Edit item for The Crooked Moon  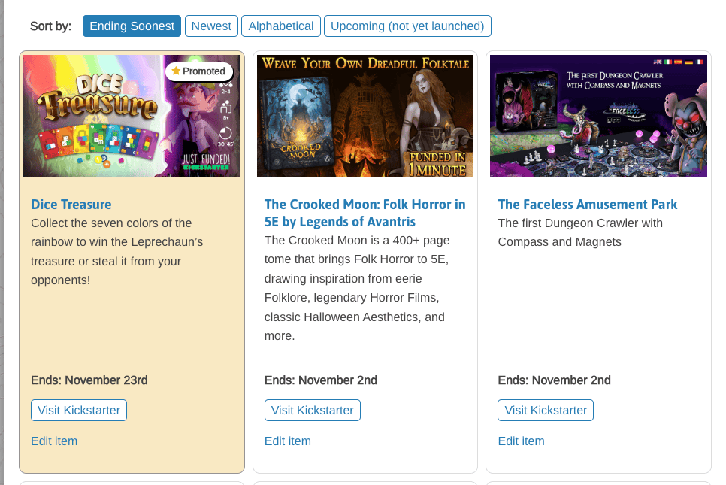point(288,441)
